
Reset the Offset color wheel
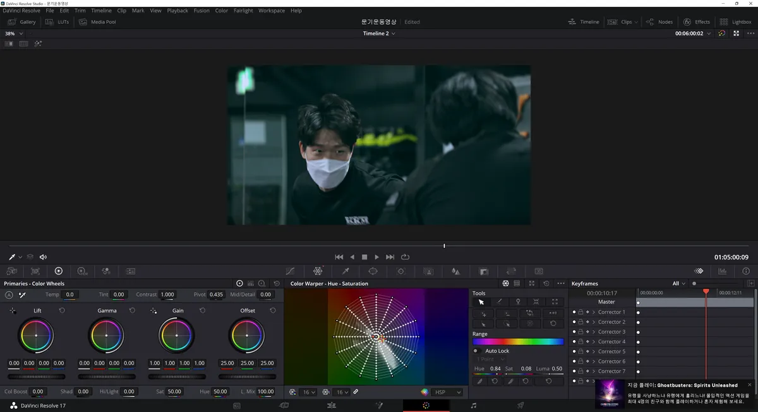(x=272, y=310)
